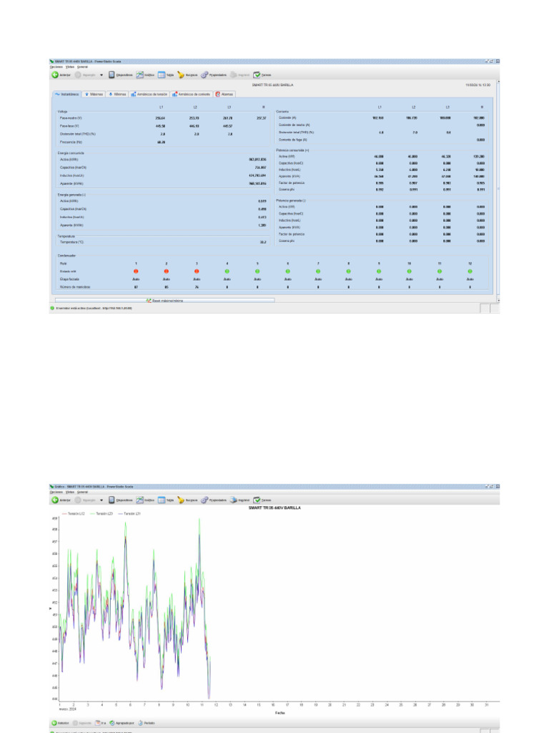The image size is (549, 733).
Task: Click the green Anterior arrow below the chart
Action: pyautogui.click(x=54, y=723)
